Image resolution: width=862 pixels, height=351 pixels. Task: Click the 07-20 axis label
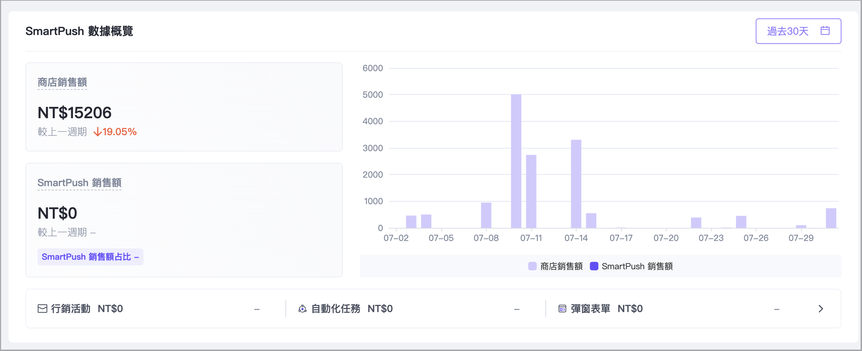[x=666, y=238]
